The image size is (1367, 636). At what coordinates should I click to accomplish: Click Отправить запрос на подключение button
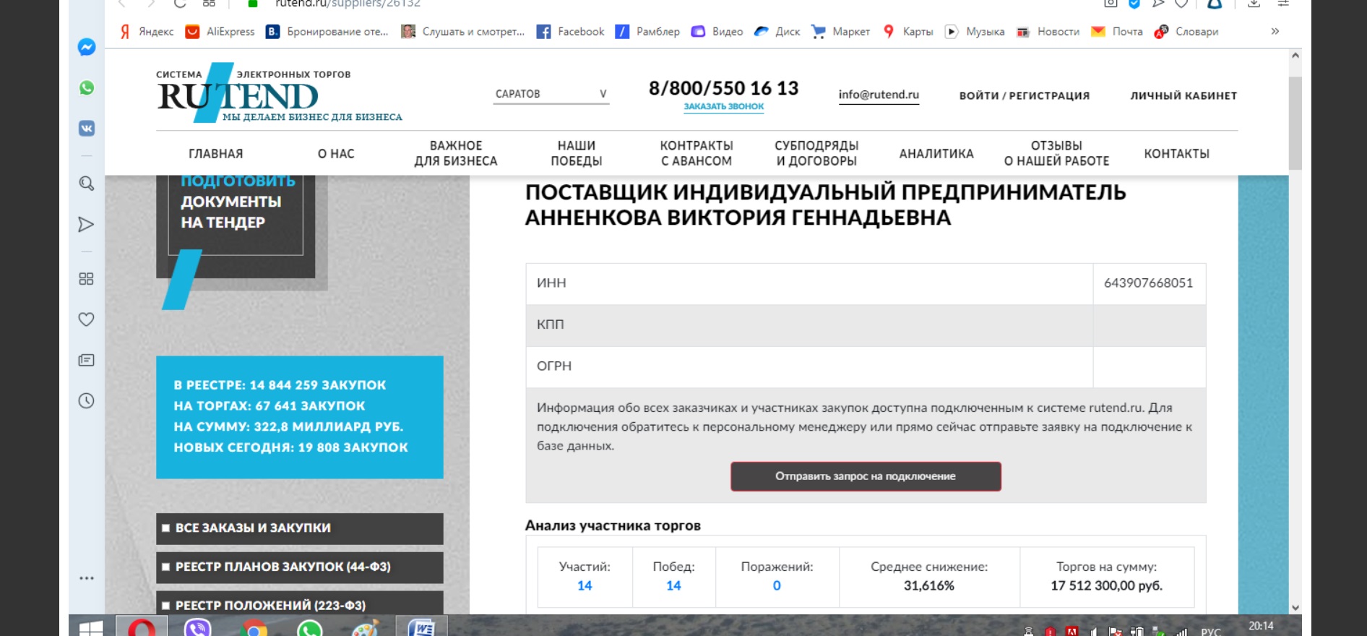point(866,476)
